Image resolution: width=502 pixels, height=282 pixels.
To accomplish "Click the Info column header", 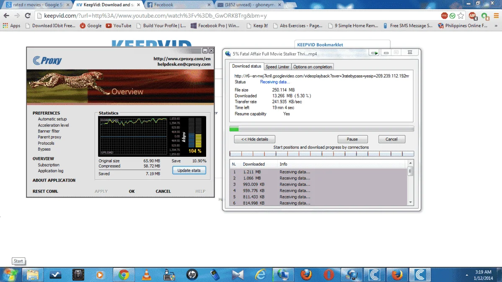I will pos(342,164).
